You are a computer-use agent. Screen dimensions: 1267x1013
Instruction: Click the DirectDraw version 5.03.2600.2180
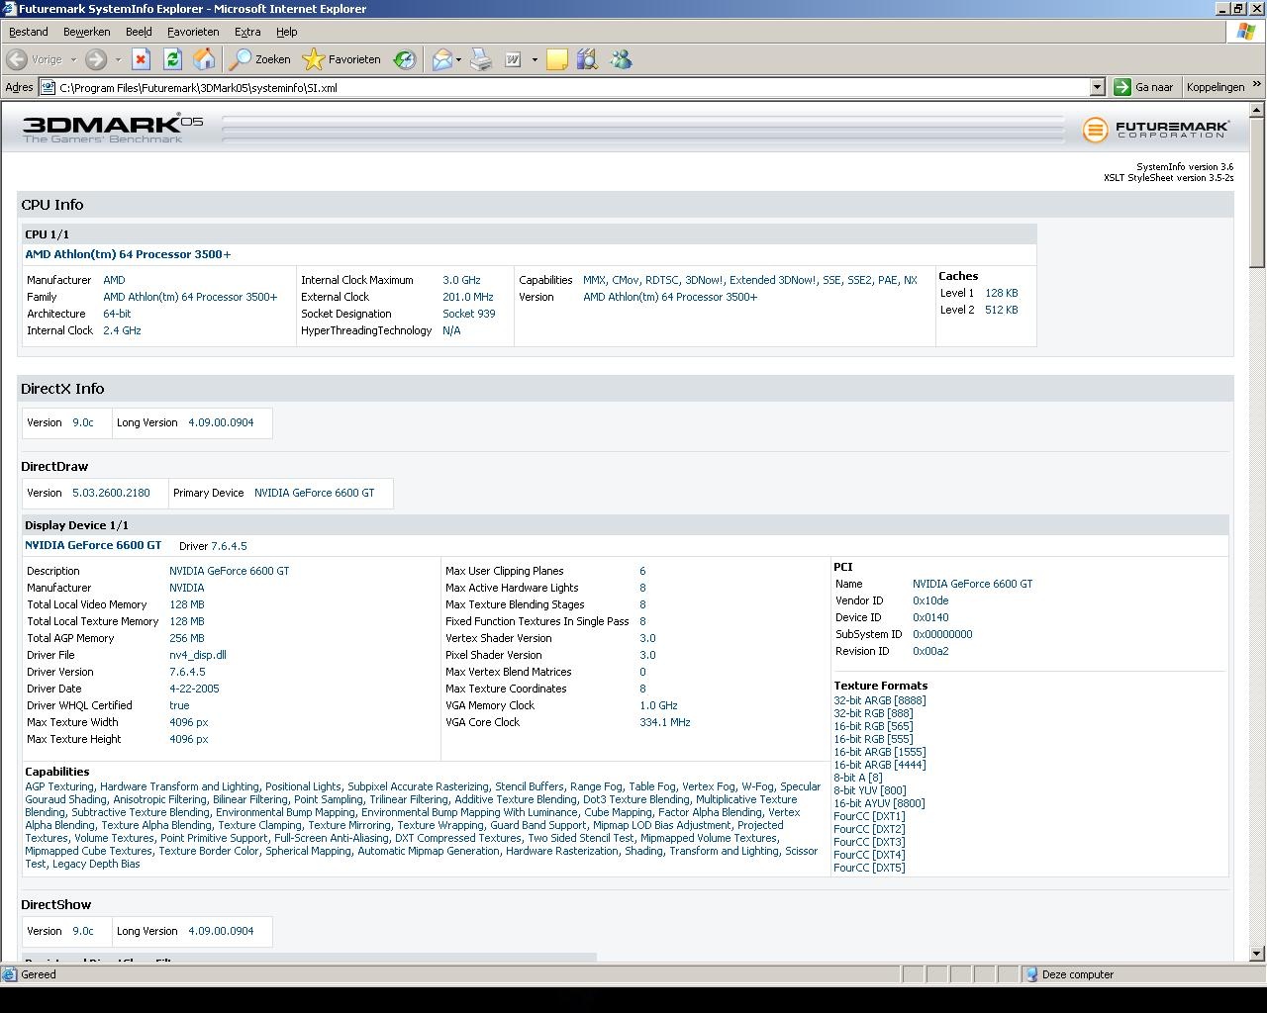tap(111, 493)
